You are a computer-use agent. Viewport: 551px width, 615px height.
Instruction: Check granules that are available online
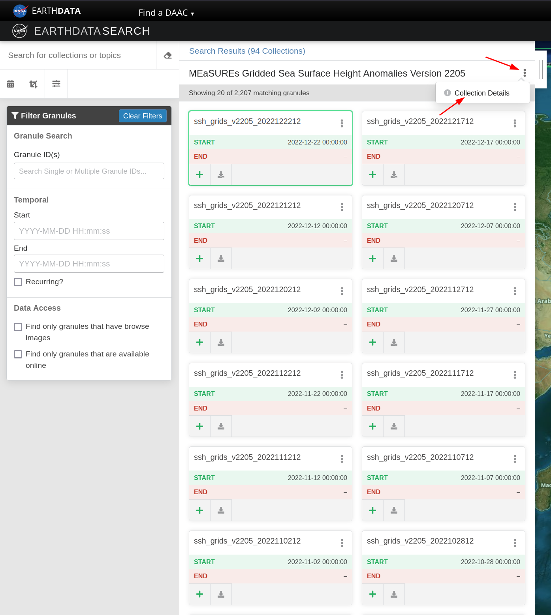18,354
